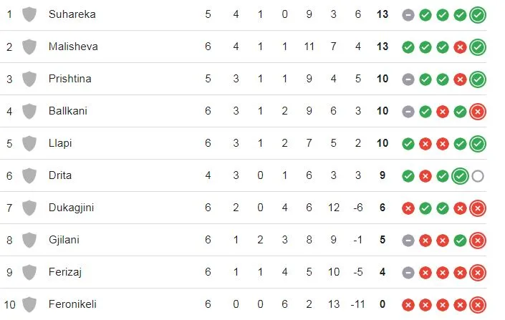Open the Malisheva team link
505x320 pixels.
tap(73, 47)
